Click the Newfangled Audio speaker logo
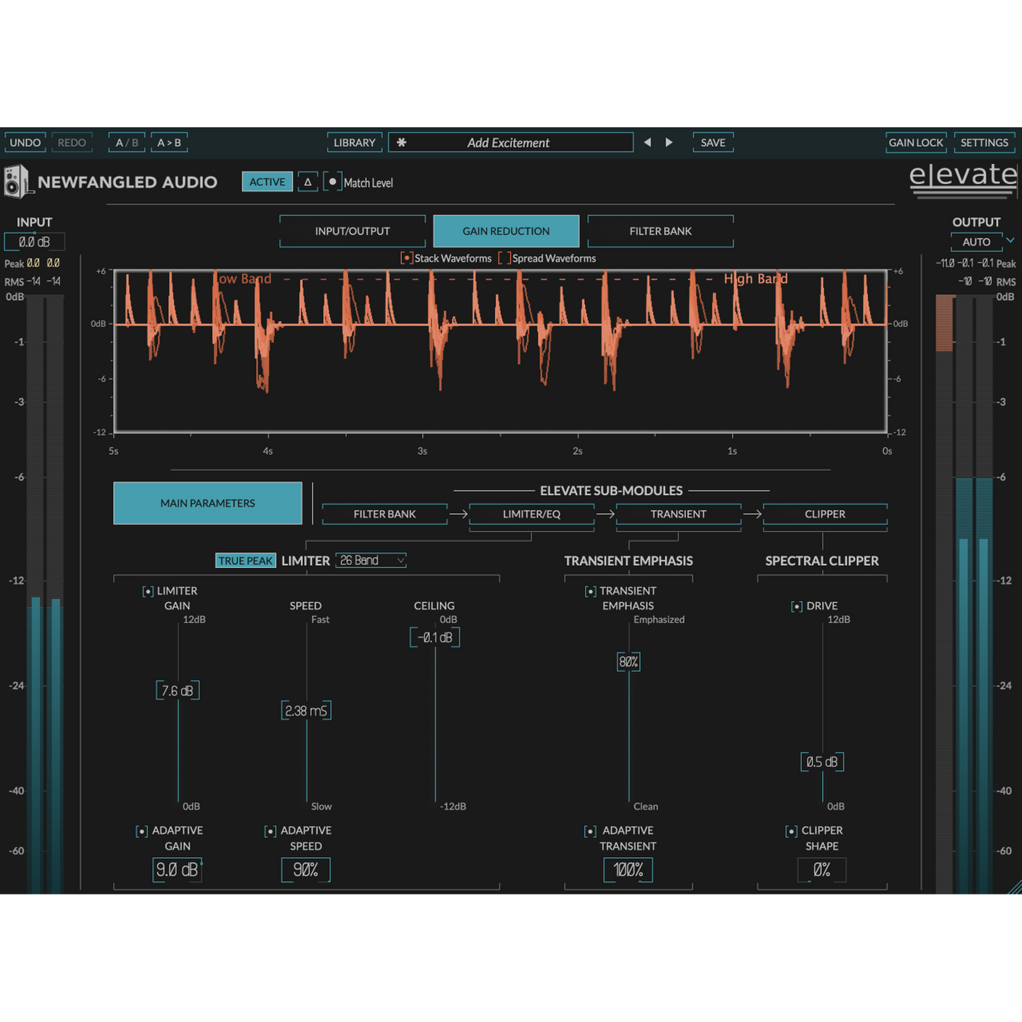This screenshot has width=1022, height=1022. click(16, 182)
